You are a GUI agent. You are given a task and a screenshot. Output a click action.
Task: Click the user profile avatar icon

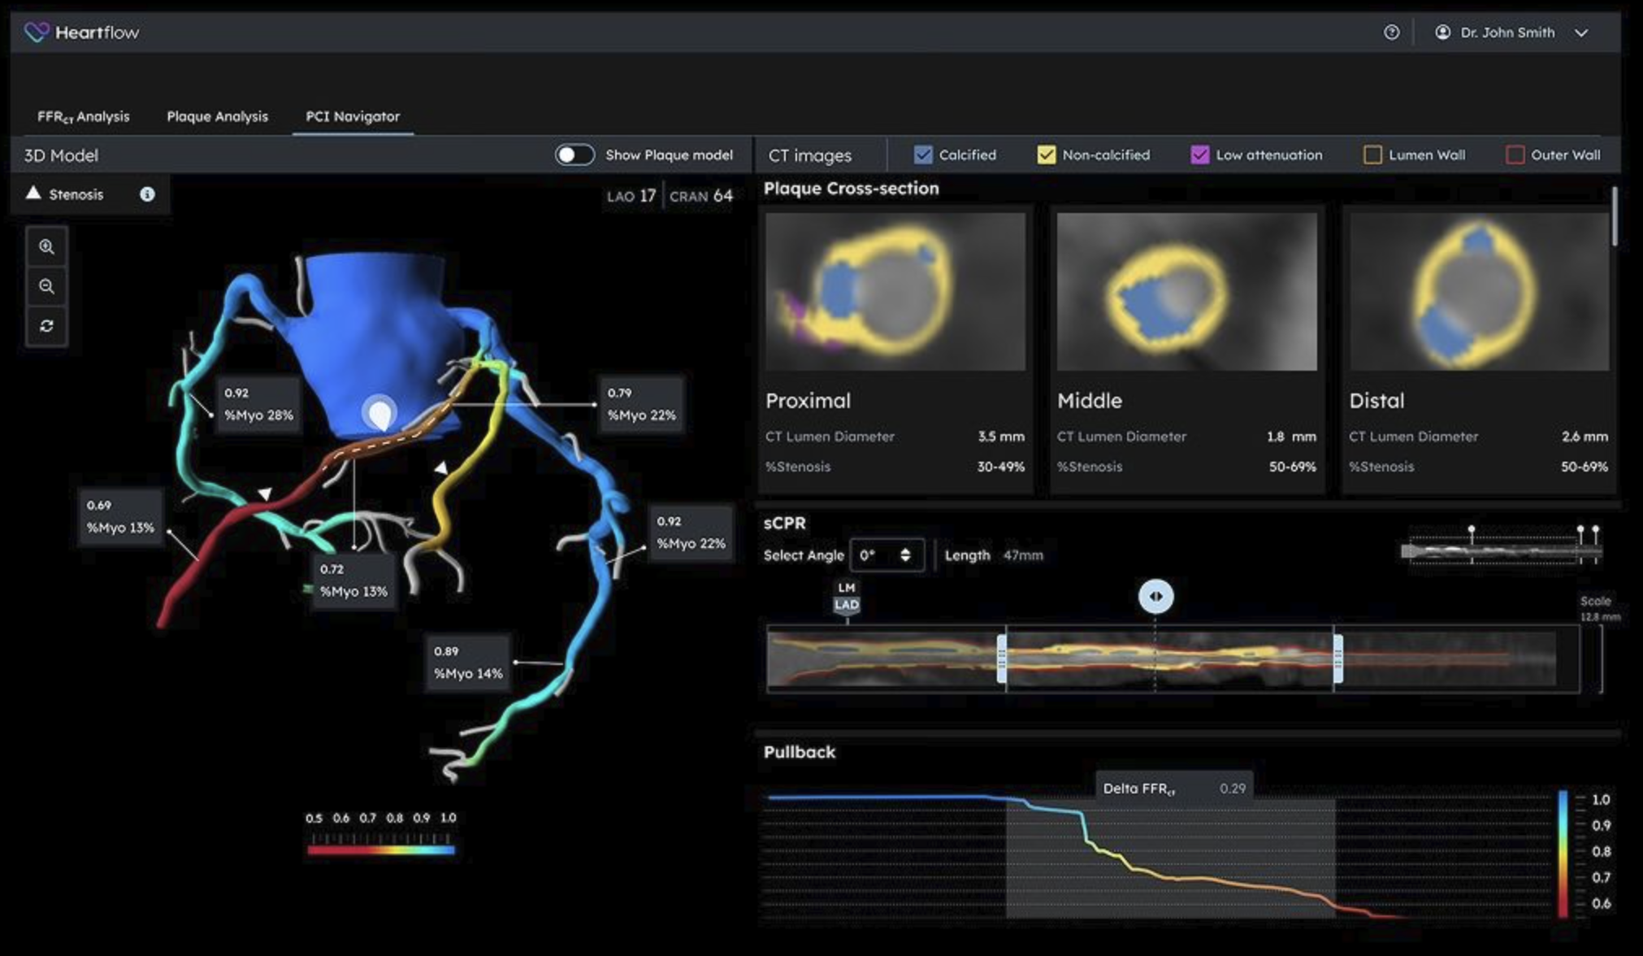coord(1442,33)
